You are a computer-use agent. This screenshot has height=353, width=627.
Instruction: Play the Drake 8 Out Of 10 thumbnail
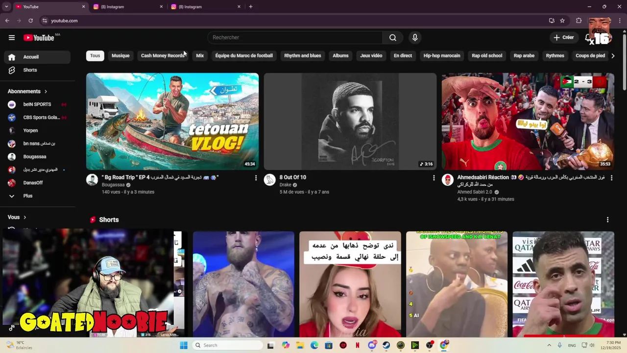tap(350, 122)
